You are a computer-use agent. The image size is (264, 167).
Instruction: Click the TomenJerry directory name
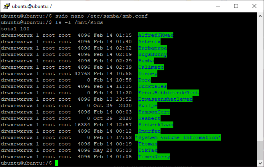(x=154, y=157)
